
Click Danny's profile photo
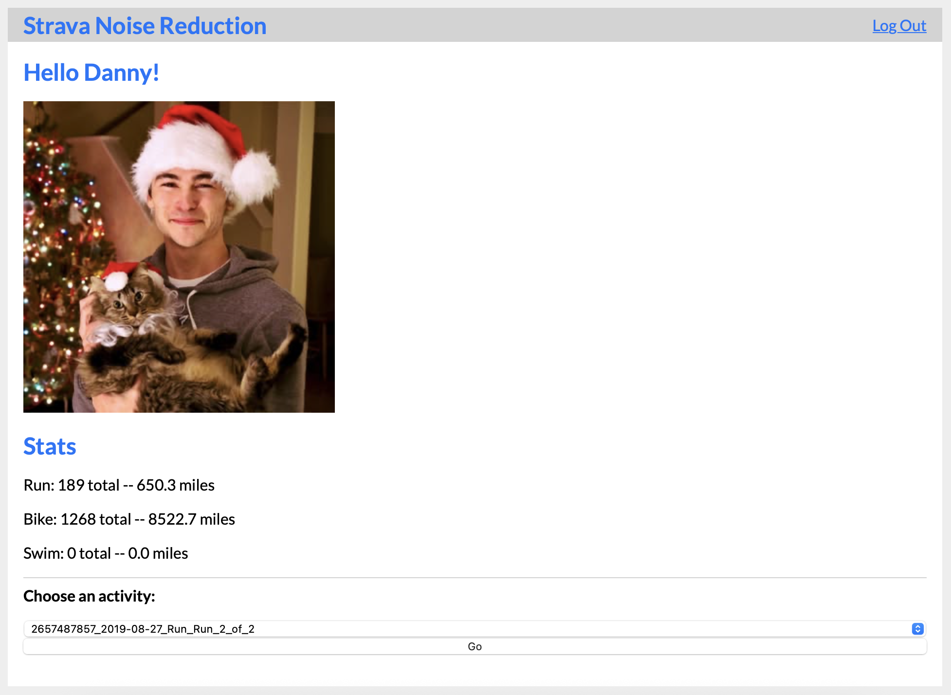[179, 256]
